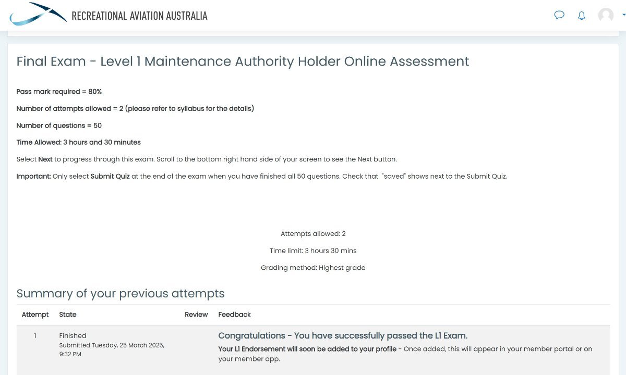Click the Recreational Aviation Australia site title
The image size is (626, 375).
[139, 16]
